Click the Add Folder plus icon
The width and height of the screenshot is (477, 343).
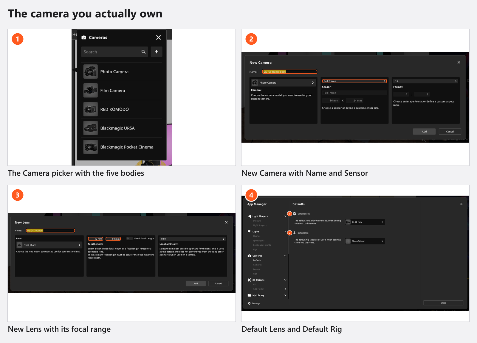pos(285,289)
